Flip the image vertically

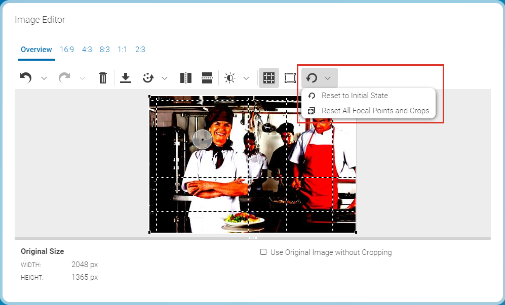pos(207,78)
